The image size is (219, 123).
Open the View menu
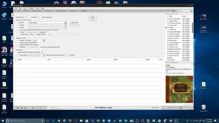(x=25, y=8)
